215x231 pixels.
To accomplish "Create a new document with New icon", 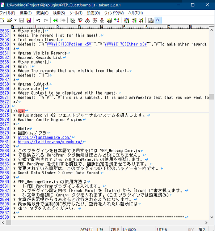I will [x=2, y=20].
